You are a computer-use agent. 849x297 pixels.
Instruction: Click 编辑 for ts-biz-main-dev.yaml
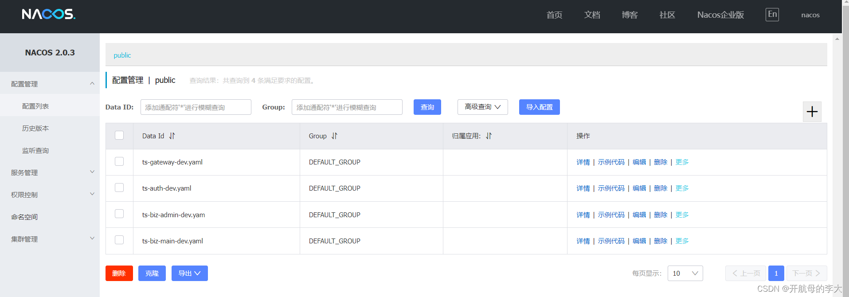tap(639, 241)
